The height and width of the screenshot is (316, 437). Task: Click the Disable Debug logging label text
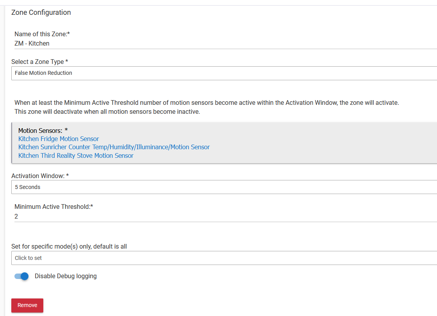point(66,276)
